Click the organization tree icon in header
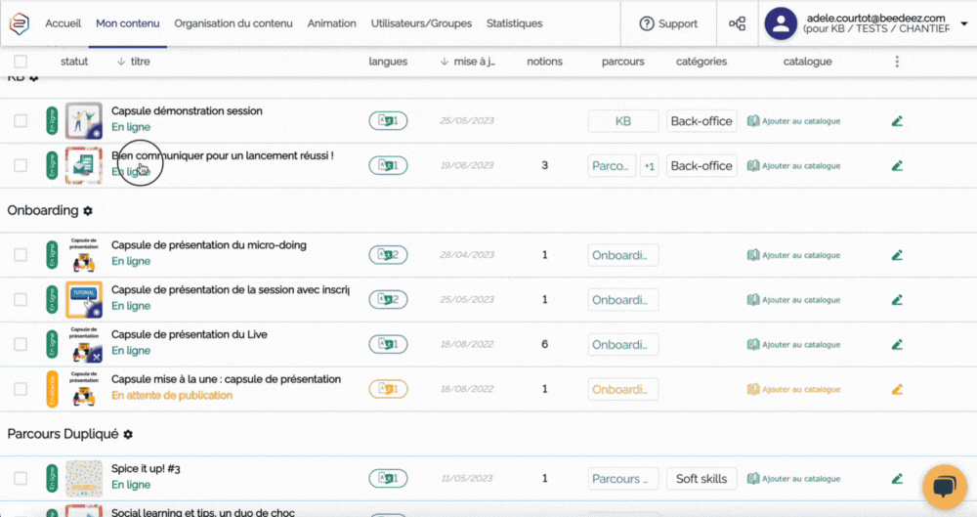This screenshot has width=977, height=517. pos(738,23)
